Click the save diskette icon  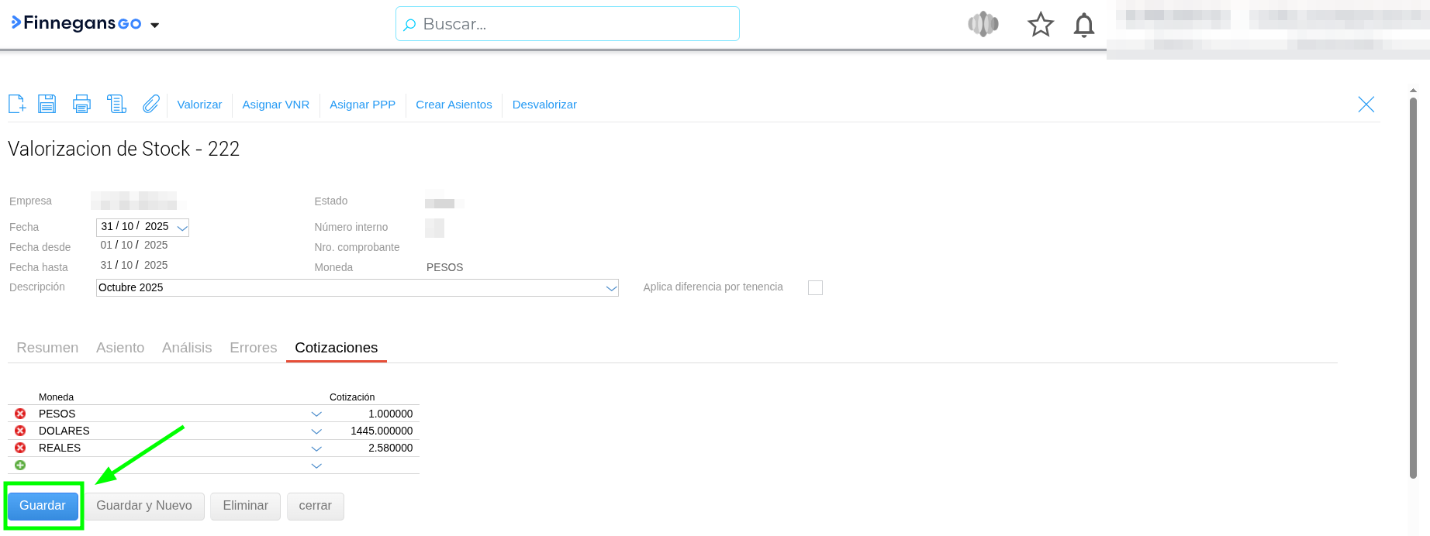tap(47, 104)
